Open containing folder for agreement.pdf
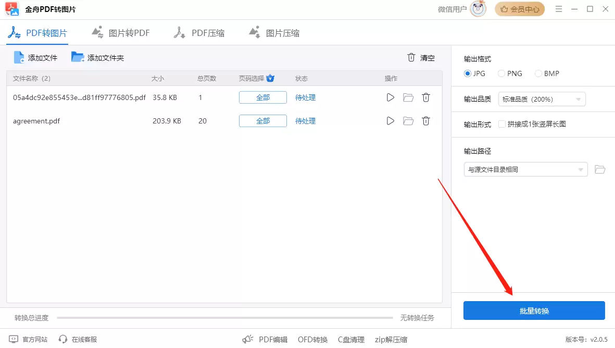 [x=408, y=120]
